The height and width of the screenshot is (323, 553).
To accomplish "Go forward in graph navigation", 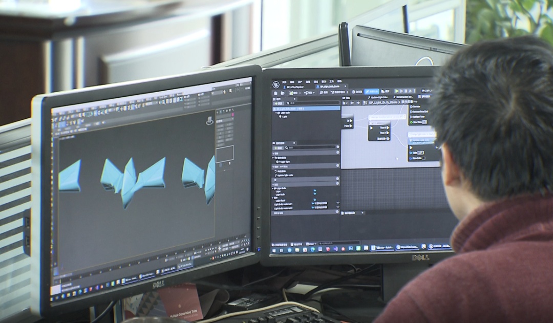I will 358,103.
